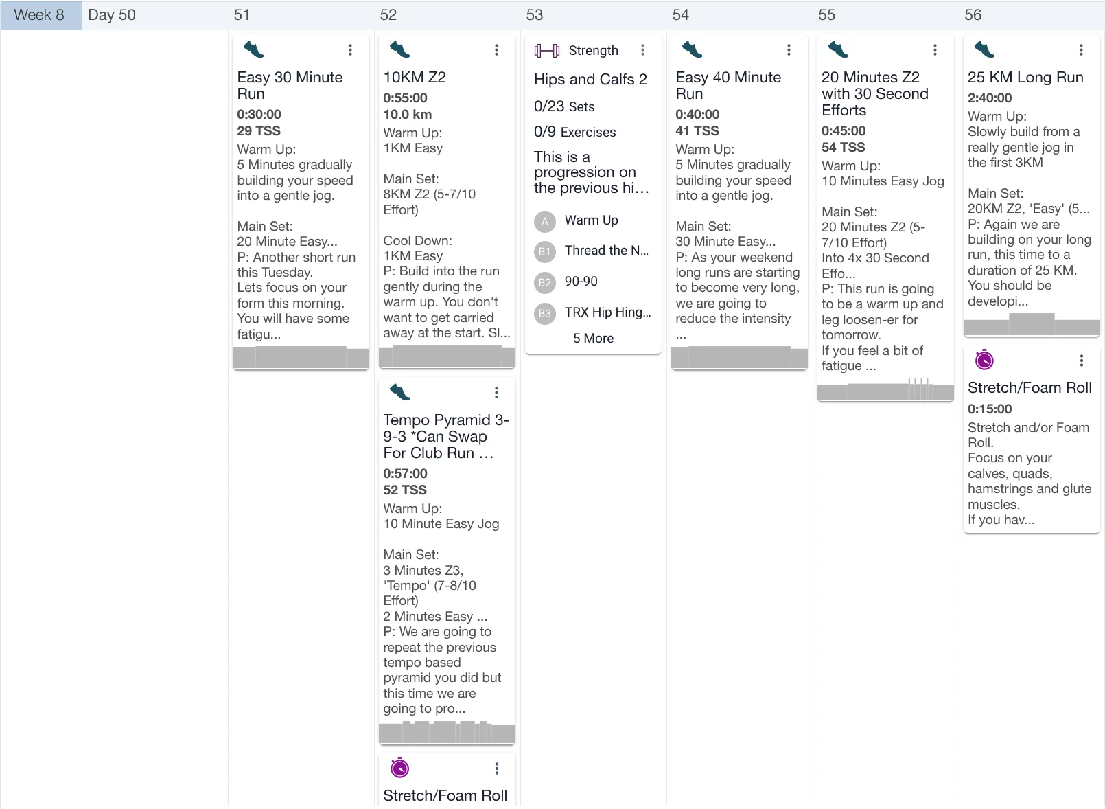Screen dimensions: 1105x809
Task: Click the shoe icon on Easy 40 Minute Run
Action: pyautogui.click(x=692, y=49)
